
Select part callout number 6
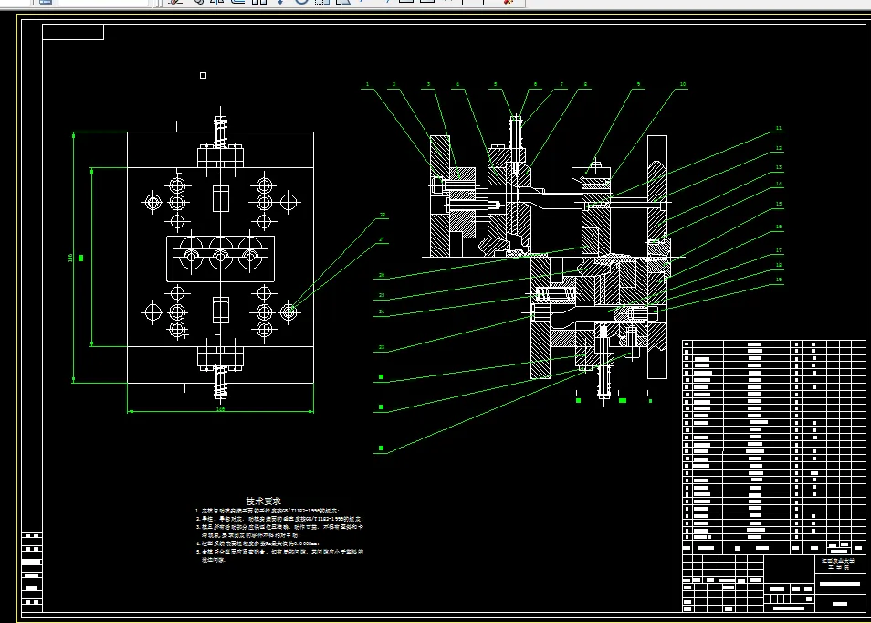point(536,84)
